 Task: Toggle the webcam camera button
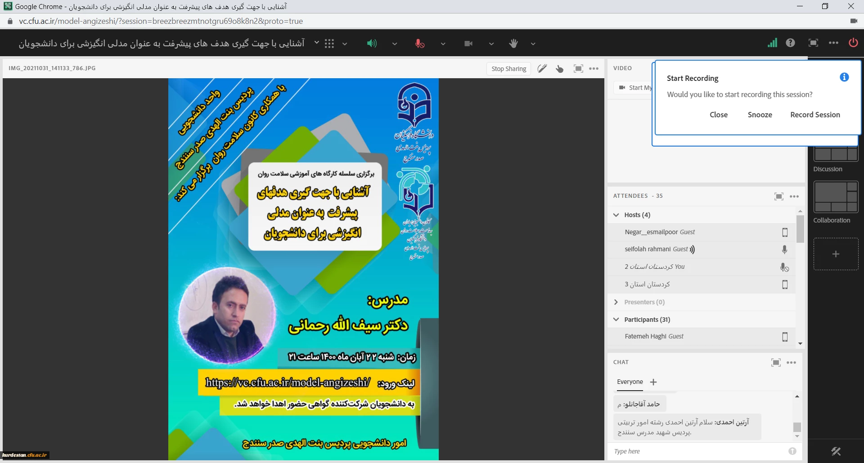(x=468, y=44)
